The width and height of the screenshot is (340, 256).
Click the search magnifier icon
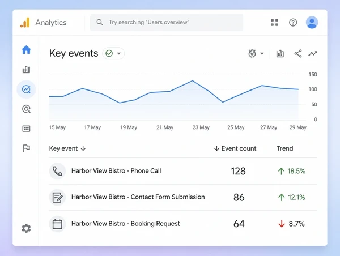(x=100, y=22)
